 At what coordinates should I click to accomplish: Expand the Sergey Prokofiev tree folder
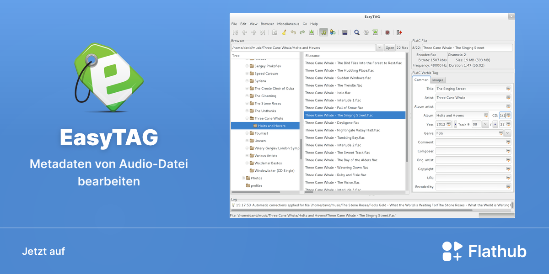247,66
